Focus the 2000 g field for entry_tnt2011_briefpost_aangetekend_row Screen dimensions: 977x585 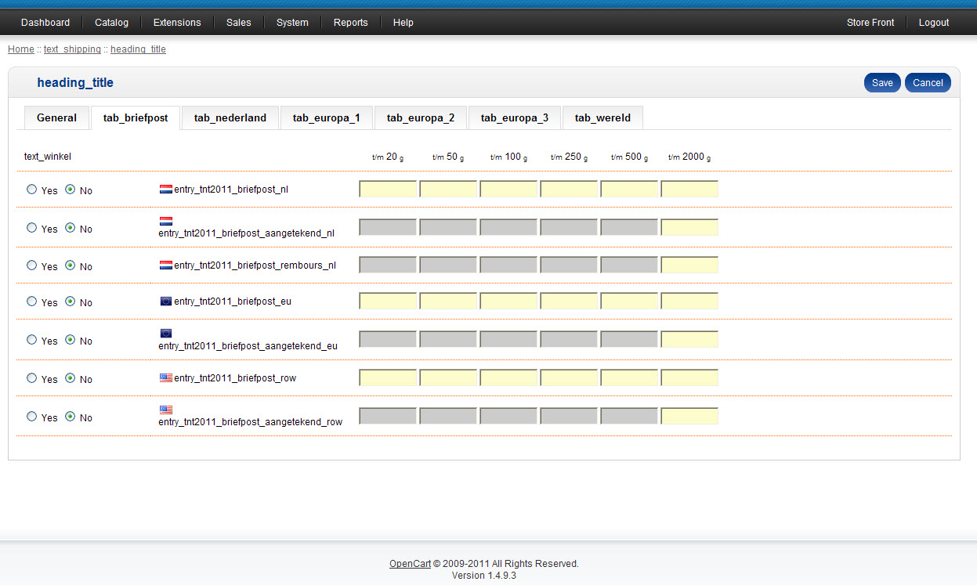pyautogui.click(x=689, y=416)
